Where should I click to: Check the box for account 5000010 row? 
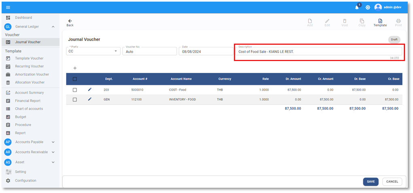[x=75, y=90]
